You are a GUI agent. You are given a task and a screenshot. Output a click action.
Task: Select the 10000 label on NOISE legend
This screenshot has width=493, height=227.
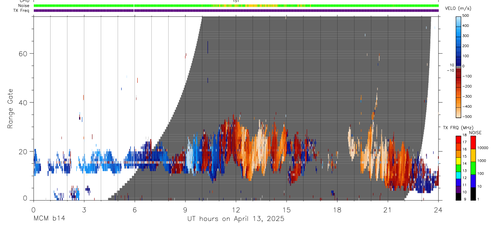click(x=483, y=148)
